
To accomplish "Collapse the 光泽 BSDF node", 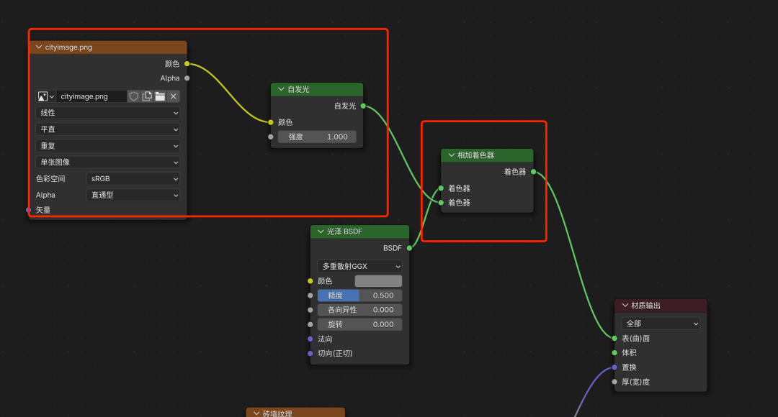I will 321,232.
